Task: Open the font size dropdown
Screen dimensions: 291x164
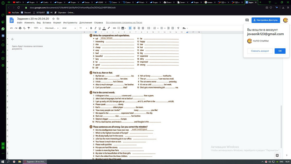Action: click(83, 28)
